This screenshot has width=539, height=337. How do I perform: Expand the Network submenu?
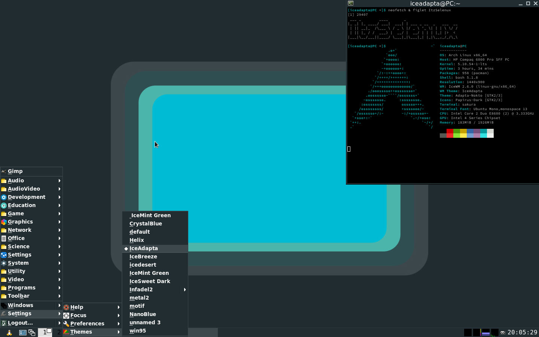[31, 230]
